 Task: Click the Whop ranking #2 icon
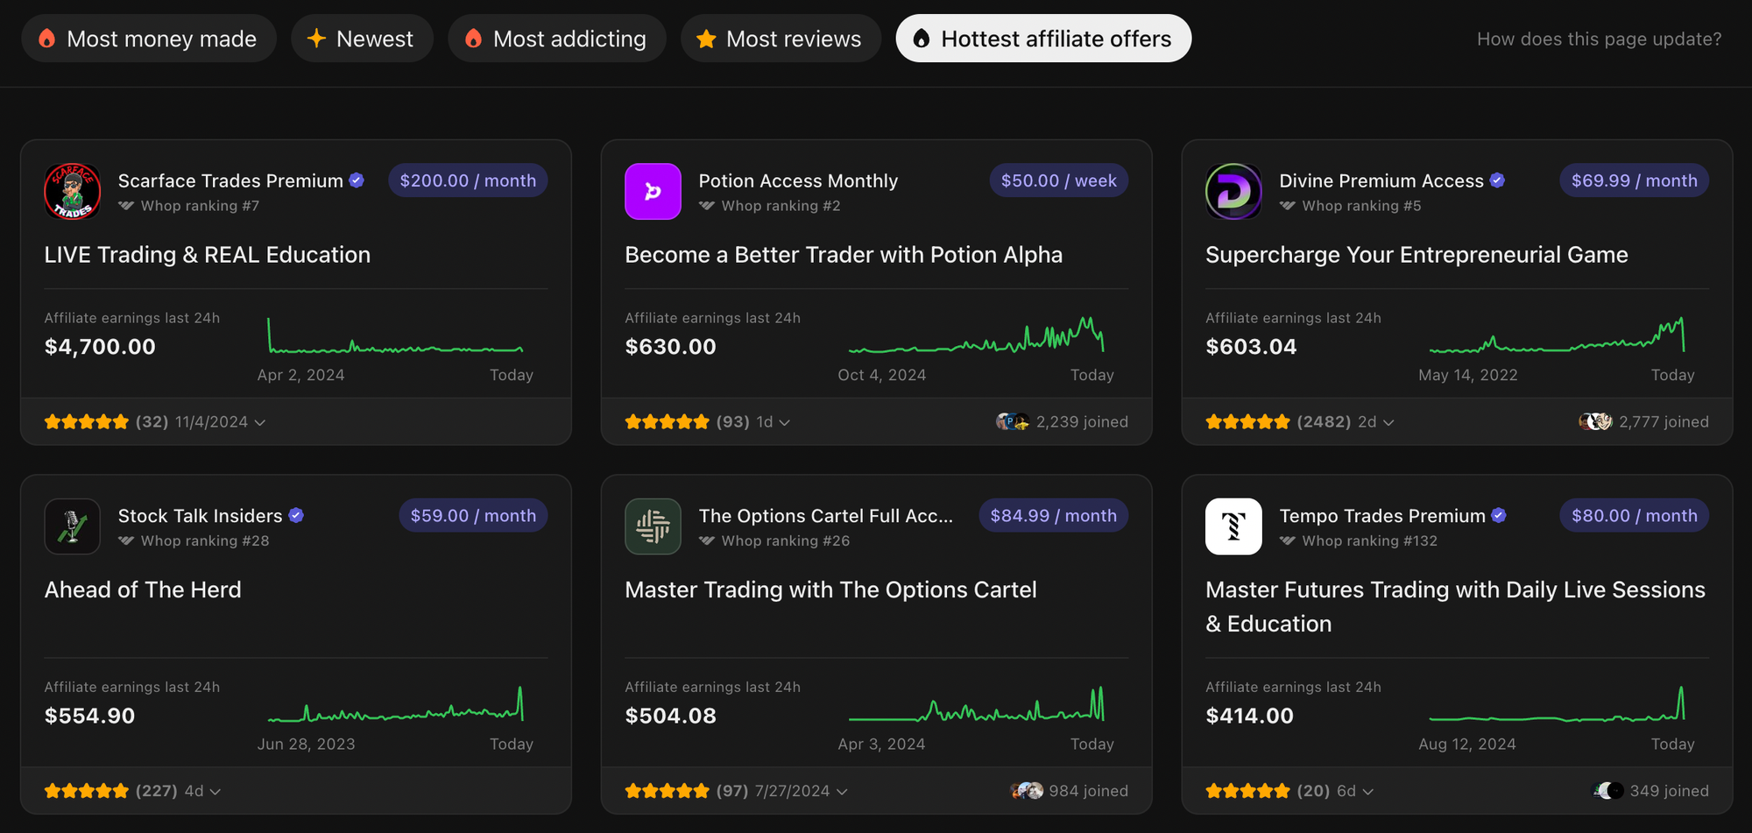(x=707, y=206)
